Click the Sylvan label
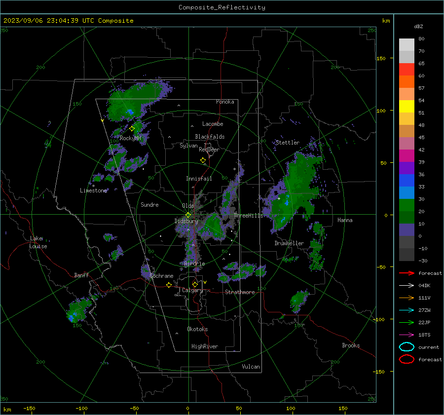Screen dimensions: 444x415 (x=188, y=146)
